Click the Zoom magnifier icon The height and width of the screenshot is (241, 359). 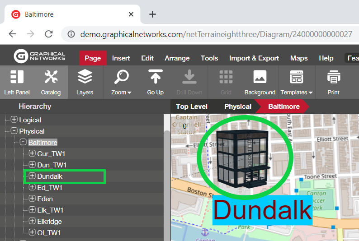pyautogui.click(x=121, y=78)
